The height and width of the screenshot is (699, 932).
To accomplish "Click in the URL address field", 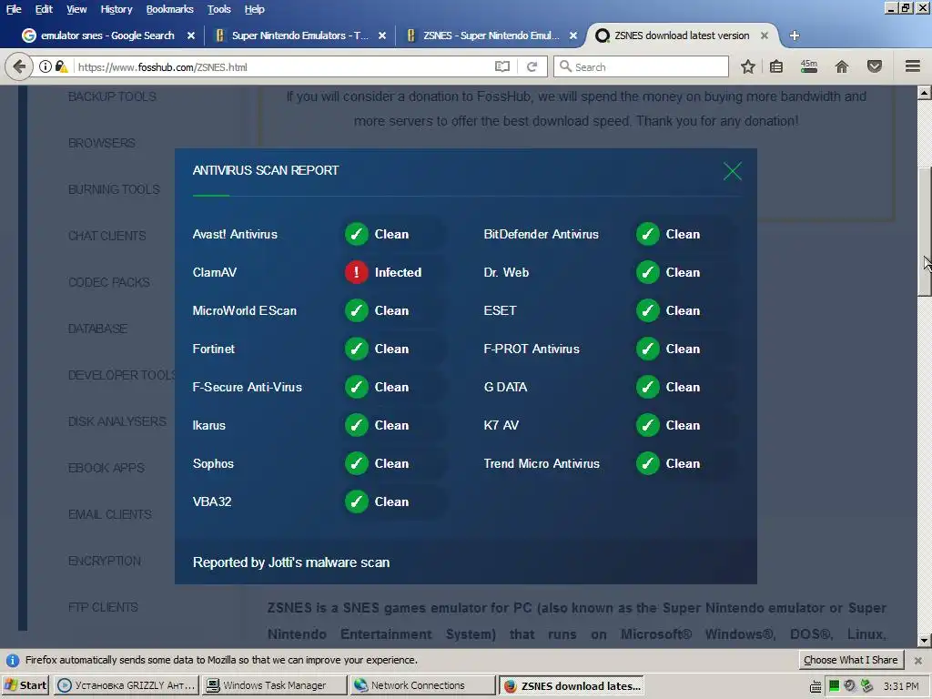I will 282,67.
